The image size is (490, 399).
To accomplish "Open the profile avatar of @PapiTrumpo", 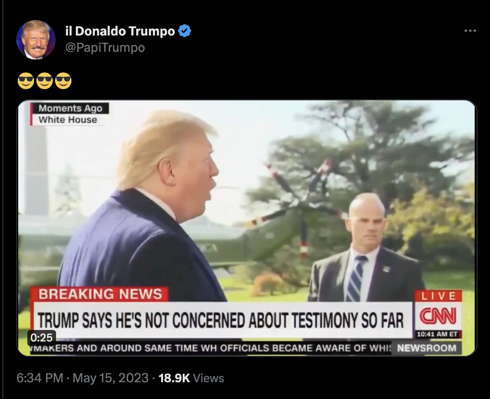I will [35, 40].
